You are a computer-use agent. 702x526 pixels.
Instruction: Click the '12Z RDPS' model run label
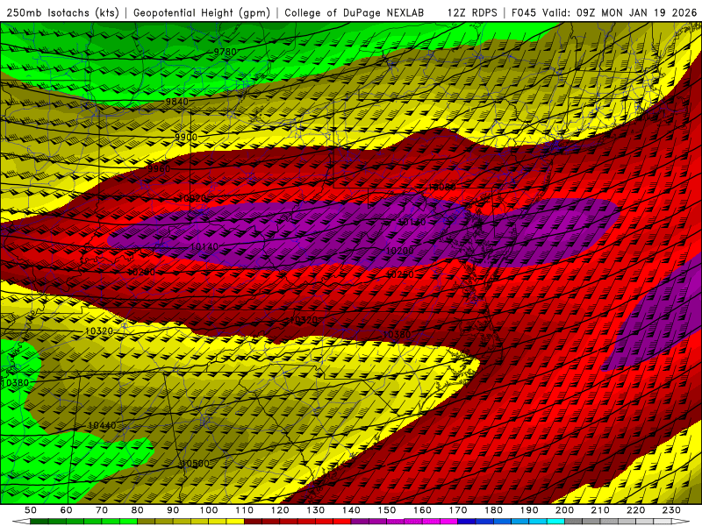coord(472,13)
